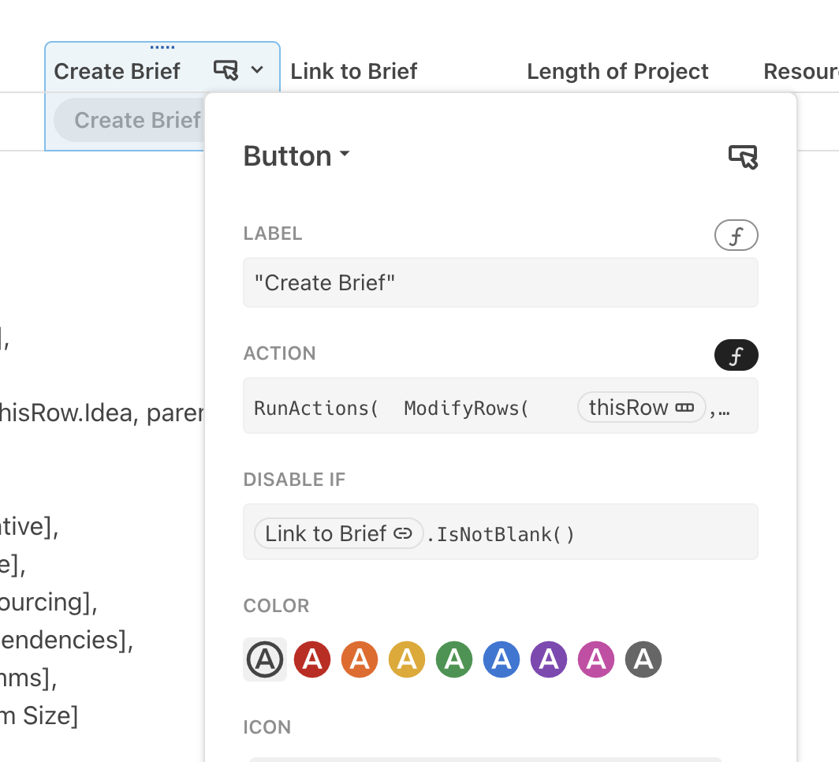Screen dimensions: 839x762
Task: Select the default outlined color swatch
Action: point(265,659)
